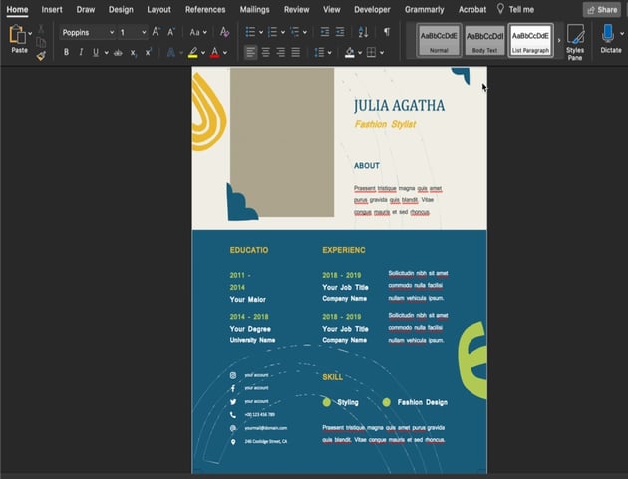The height and width of the screenshot is (479, 628).
Task: Insert a numbered list
Action: (x=272, y=32)
